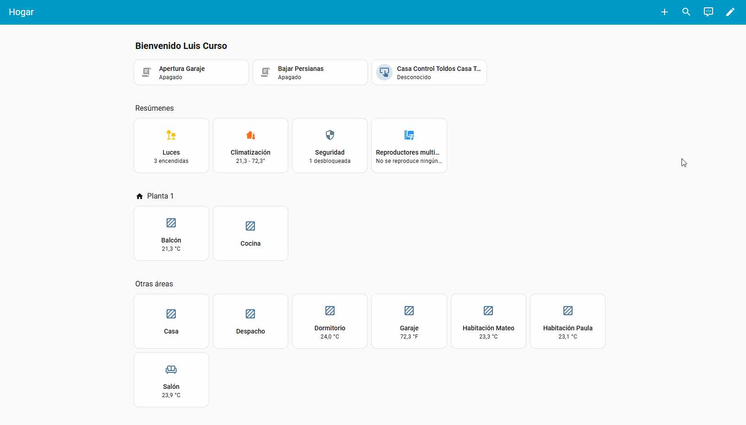Open the Dormitorio area card
Image resolution: width=746 pixels, height=425 pixels.
coord(330,321)
